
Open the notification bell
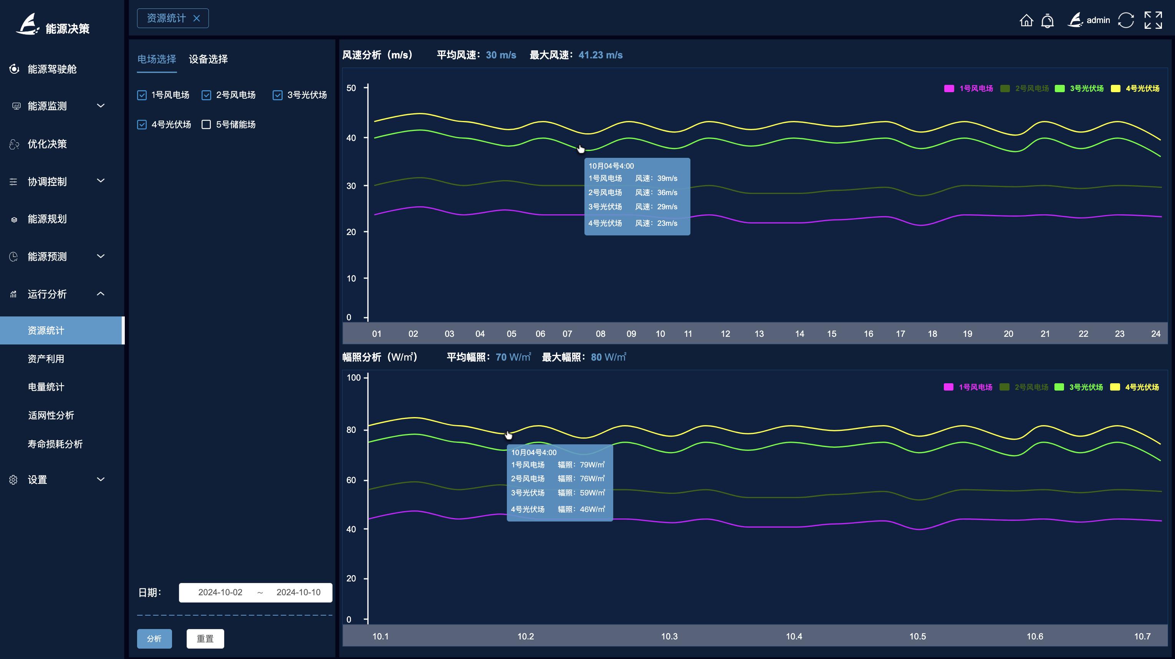[x=1047, y=20]
